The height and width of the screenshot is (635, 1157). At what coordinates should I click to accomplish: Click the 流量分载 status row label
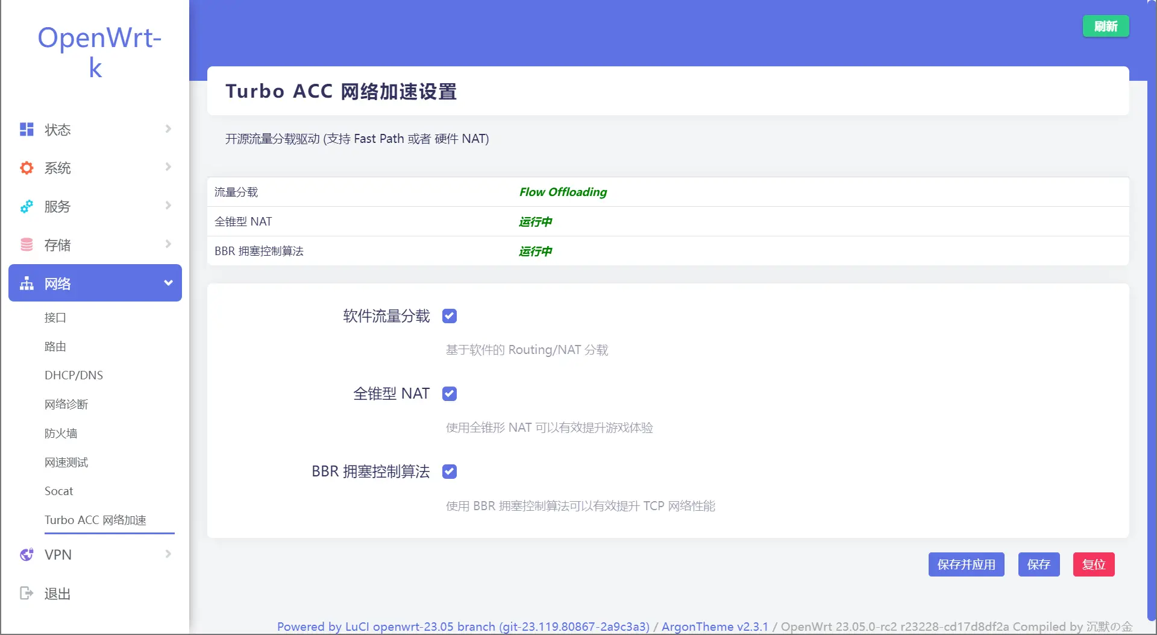coord(236,192)
